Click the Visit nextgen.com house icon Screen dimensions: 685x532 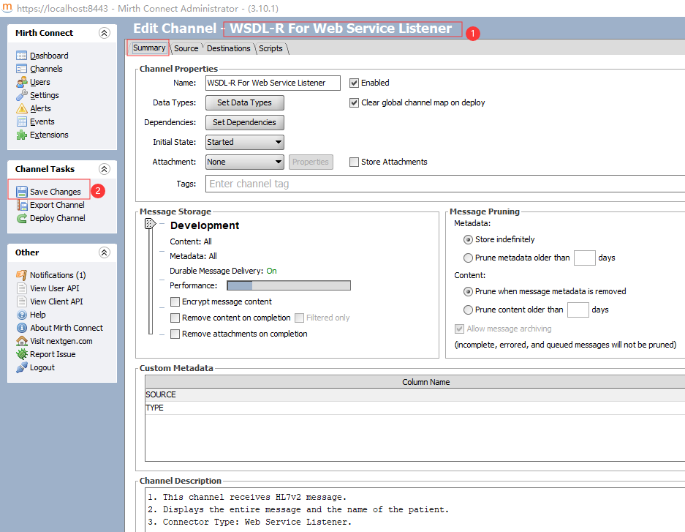(x=21, y=341)
